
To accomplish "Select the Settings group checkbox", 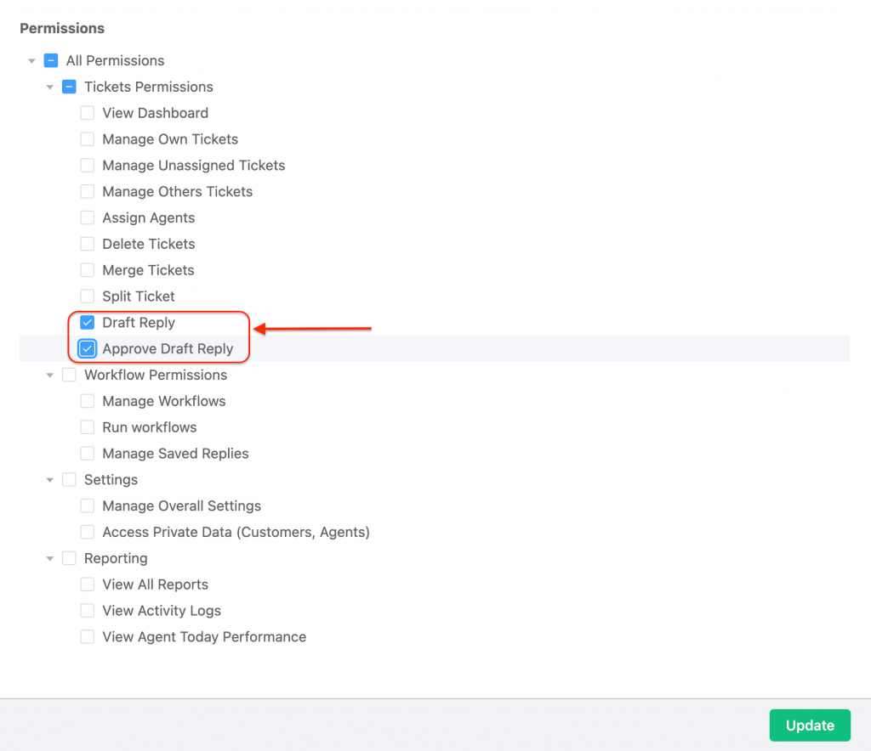I will (x=69, y=480).
